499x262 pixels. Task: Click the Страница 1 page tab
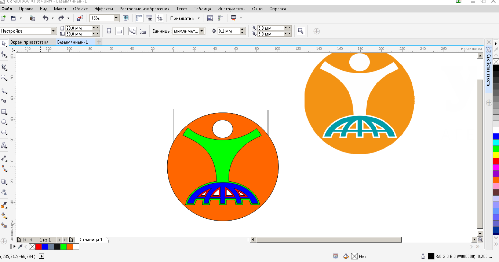tap(91, 240)
